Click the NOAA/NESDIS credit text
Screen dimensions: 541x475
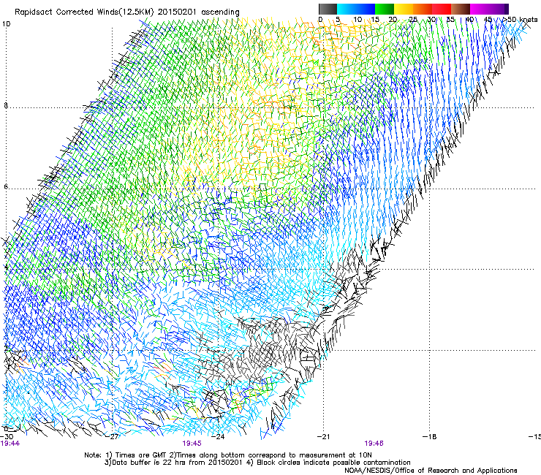click(x=431, y=470)
